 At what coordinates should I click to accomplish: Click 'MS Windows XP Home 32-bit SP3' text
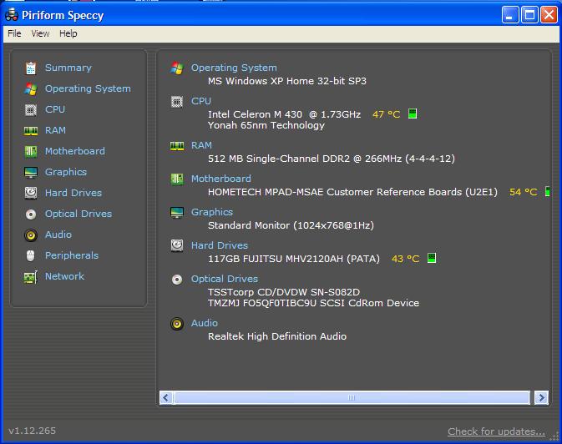tap(287, 81)
